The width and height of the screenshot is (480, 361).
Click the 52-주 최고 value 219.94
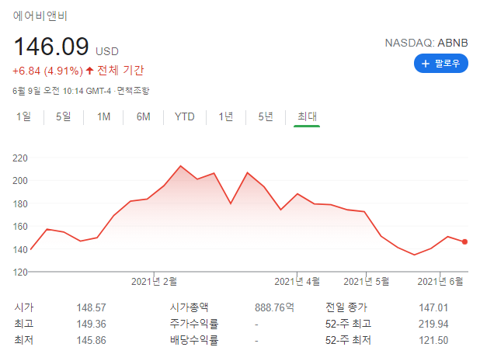(x=433, y=324)
